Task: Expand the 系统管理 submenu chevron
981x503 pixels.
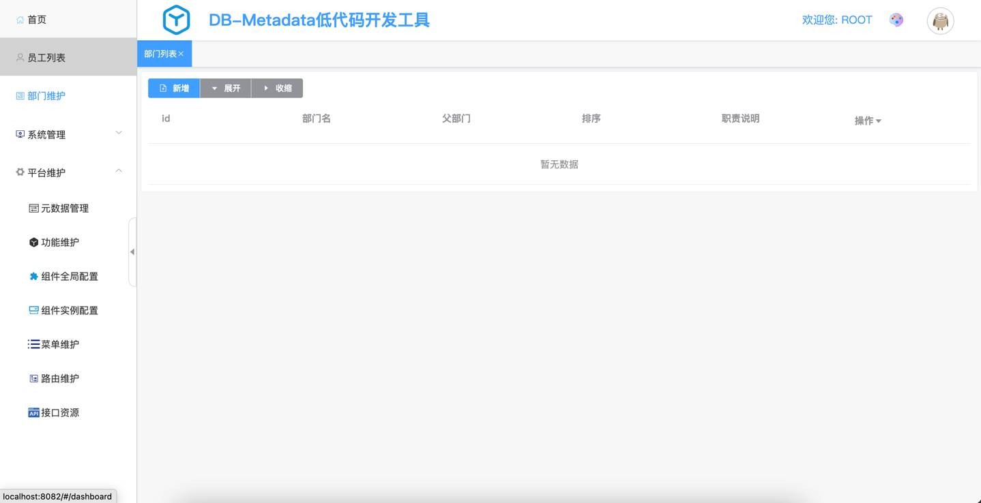Action: [x=119, y=134]
